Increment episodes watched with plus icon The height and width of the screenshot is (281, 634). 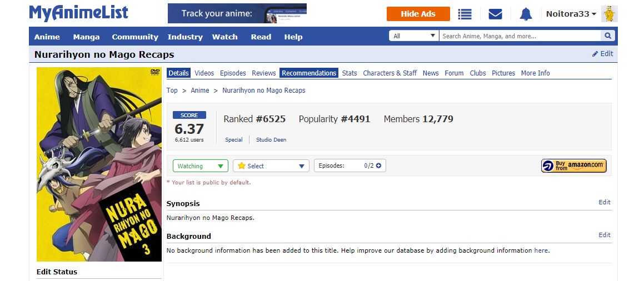[x=379, y=165]
